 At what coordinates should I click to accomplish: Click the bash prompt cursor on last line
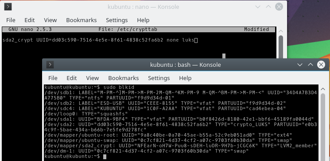[105, 157]
